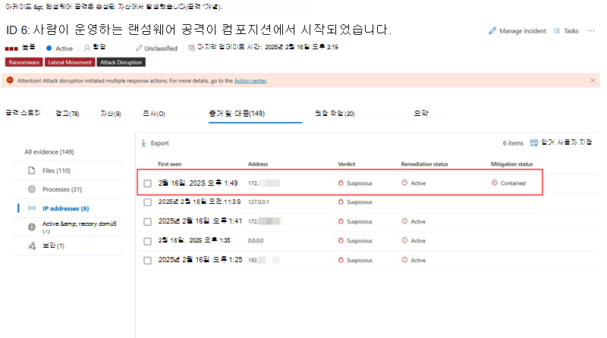
Task: Click Active remediation icon in 1:25 row
Action: (x=404, y=260)
